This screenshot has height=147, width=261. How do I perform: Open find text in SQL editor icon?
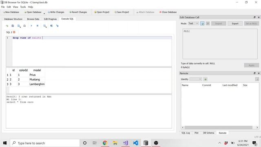52,26
